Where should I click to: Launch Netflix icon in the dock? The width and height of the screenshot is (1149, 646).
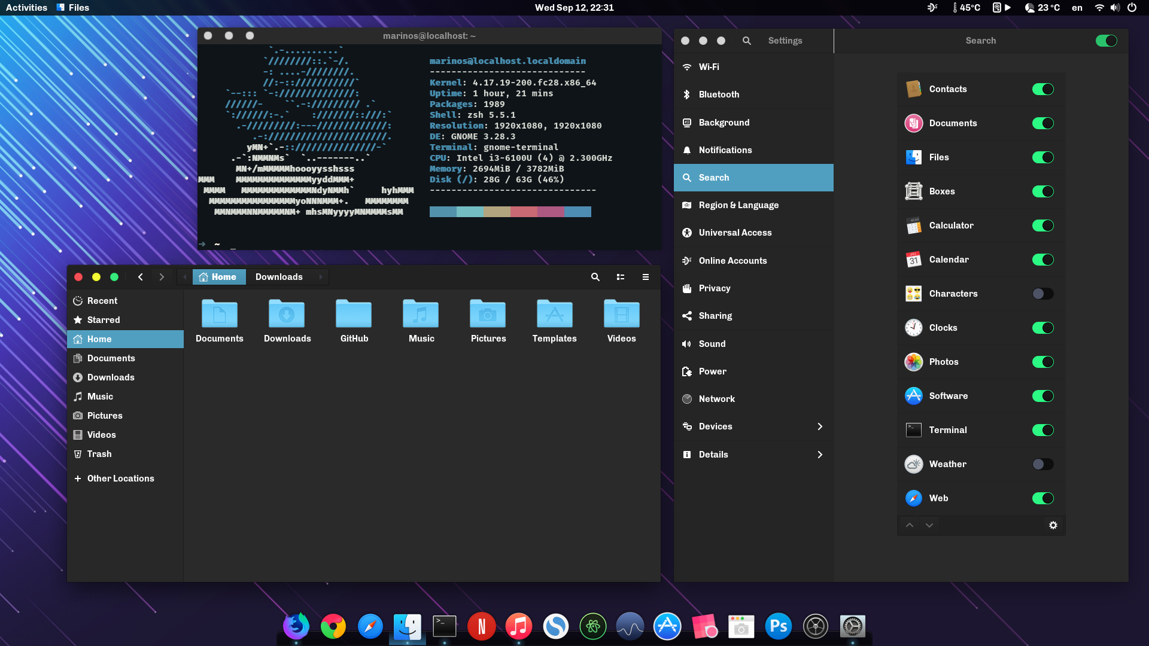tap(482, 626)
